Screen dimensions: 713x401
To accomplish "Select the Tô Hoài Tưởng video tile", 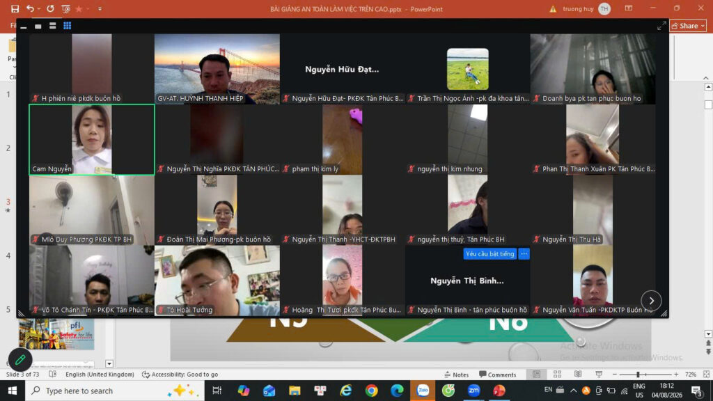I will pos(217,281).
